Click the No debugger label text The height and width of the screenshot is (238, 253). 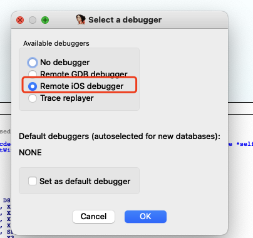65,63
